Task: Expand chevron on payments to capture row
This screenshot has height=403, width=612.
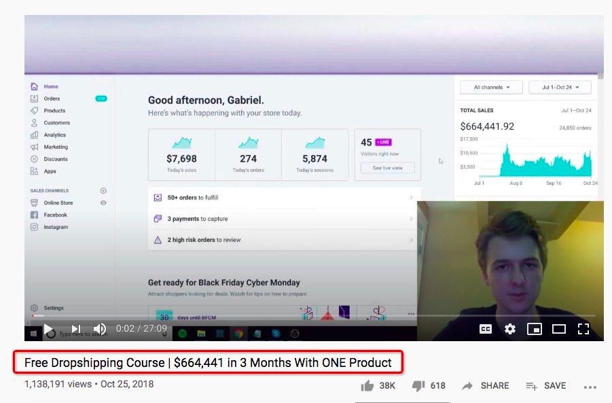Action: click(412, 219)
